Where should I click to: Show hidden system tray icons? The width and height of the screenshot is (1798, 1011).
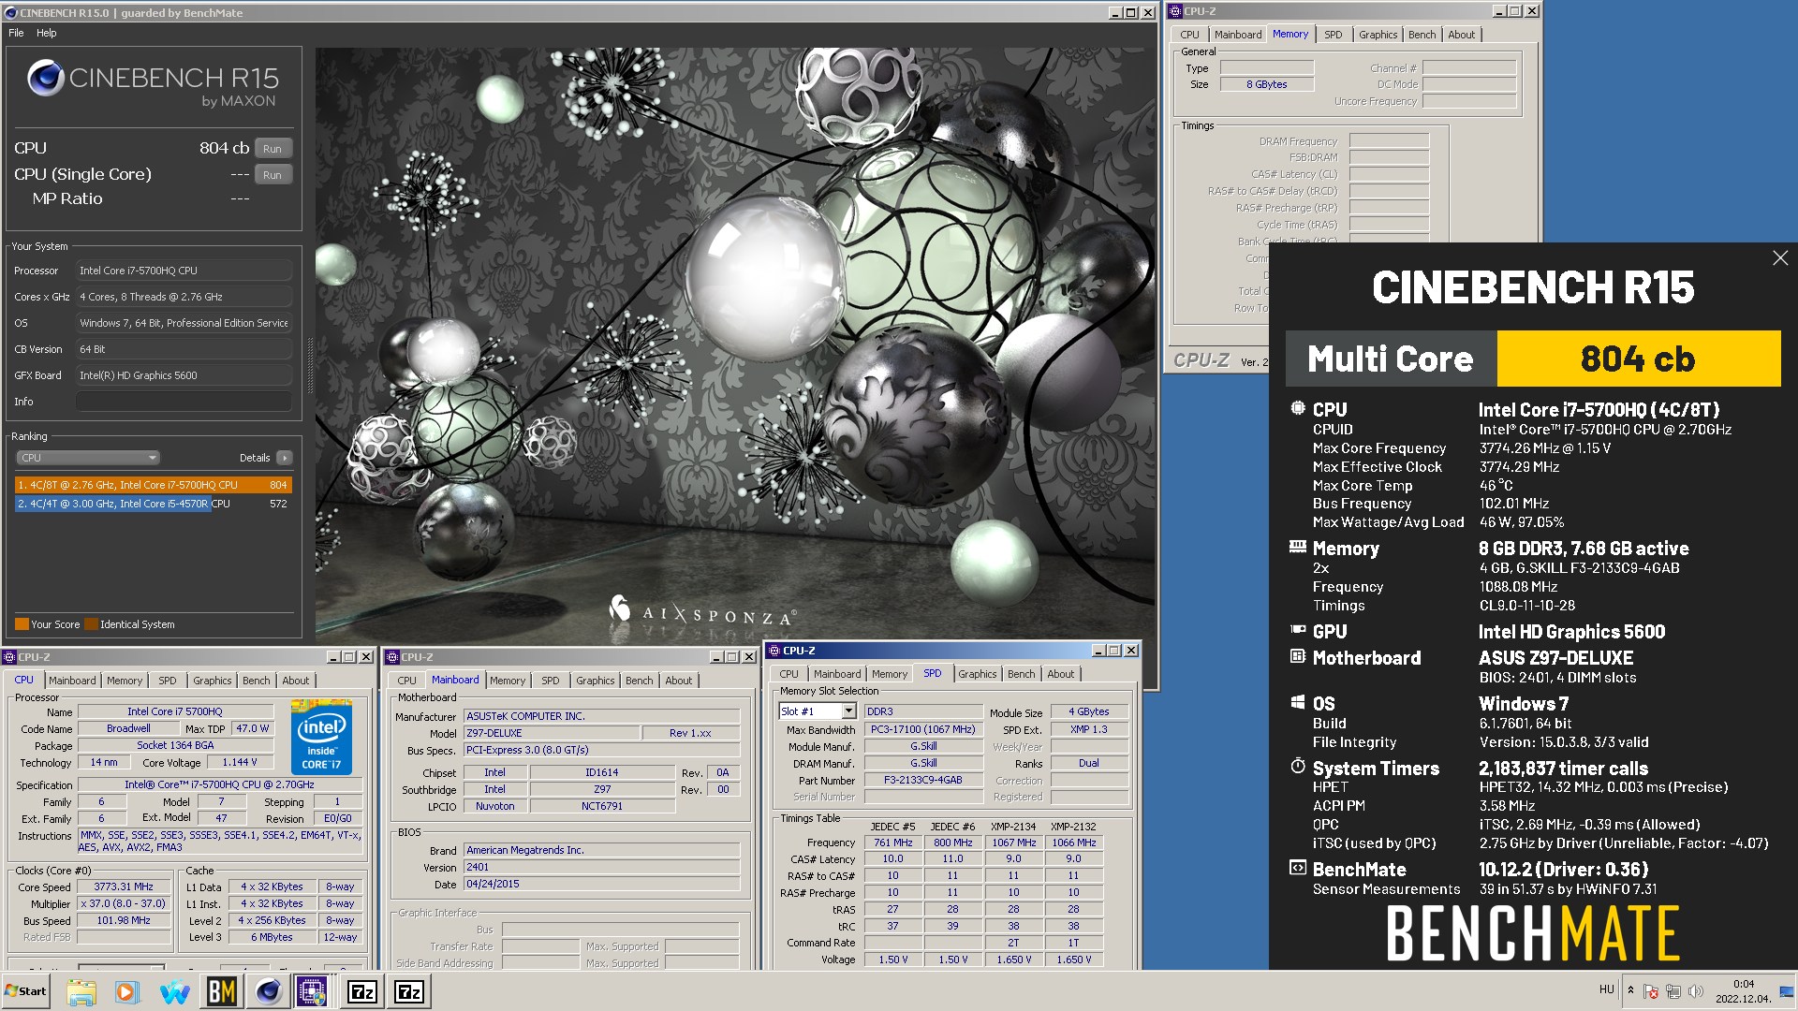point(1630,989)
